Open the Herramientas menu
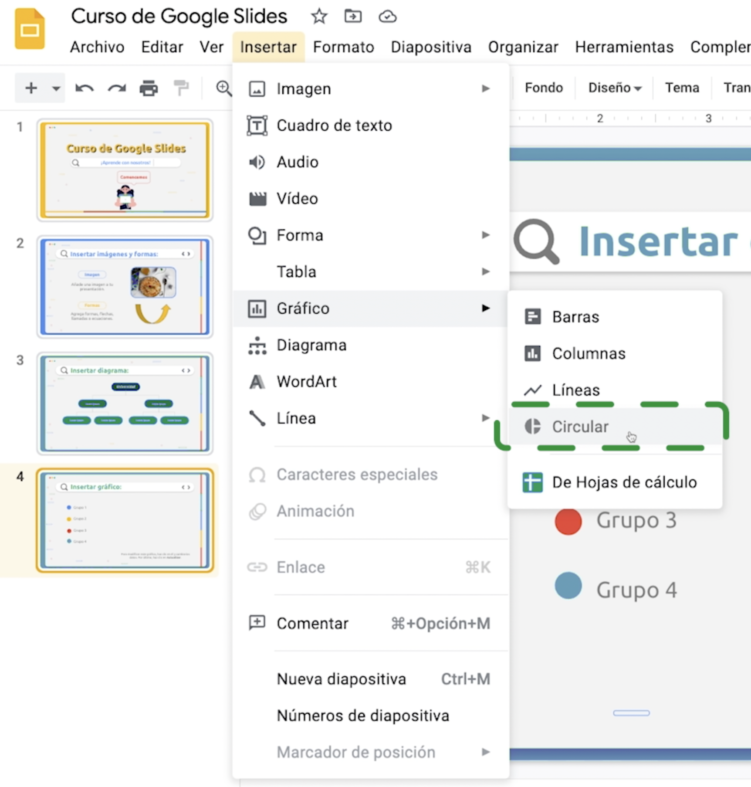 coord(624,47)
